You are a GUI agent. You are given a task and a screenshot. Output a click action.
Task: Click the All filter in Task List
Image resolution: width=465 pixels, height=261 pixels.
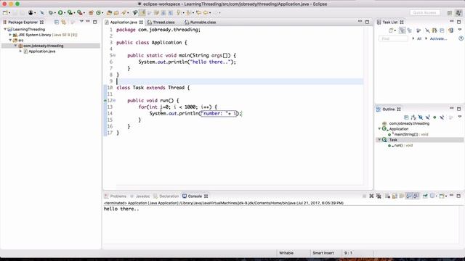tap(419, 38)
